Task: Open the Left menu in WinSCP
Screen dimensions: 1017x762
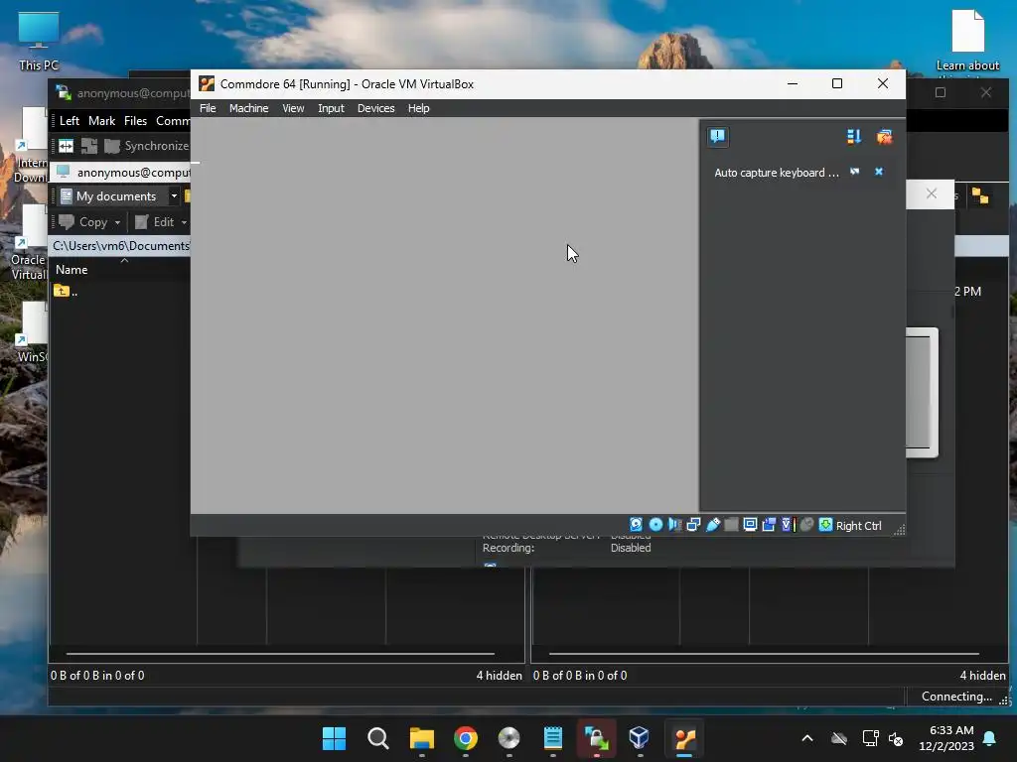Action: coord(70,120)
